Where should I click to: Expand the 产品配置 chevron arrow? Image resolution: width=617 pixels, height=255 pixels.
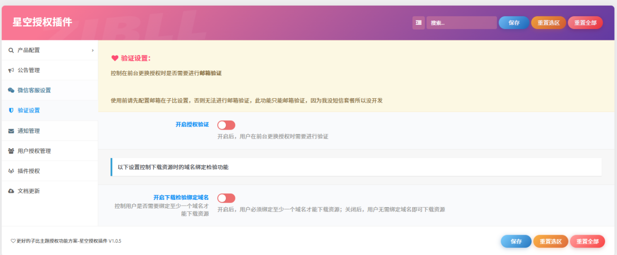[x=93, y=50]
